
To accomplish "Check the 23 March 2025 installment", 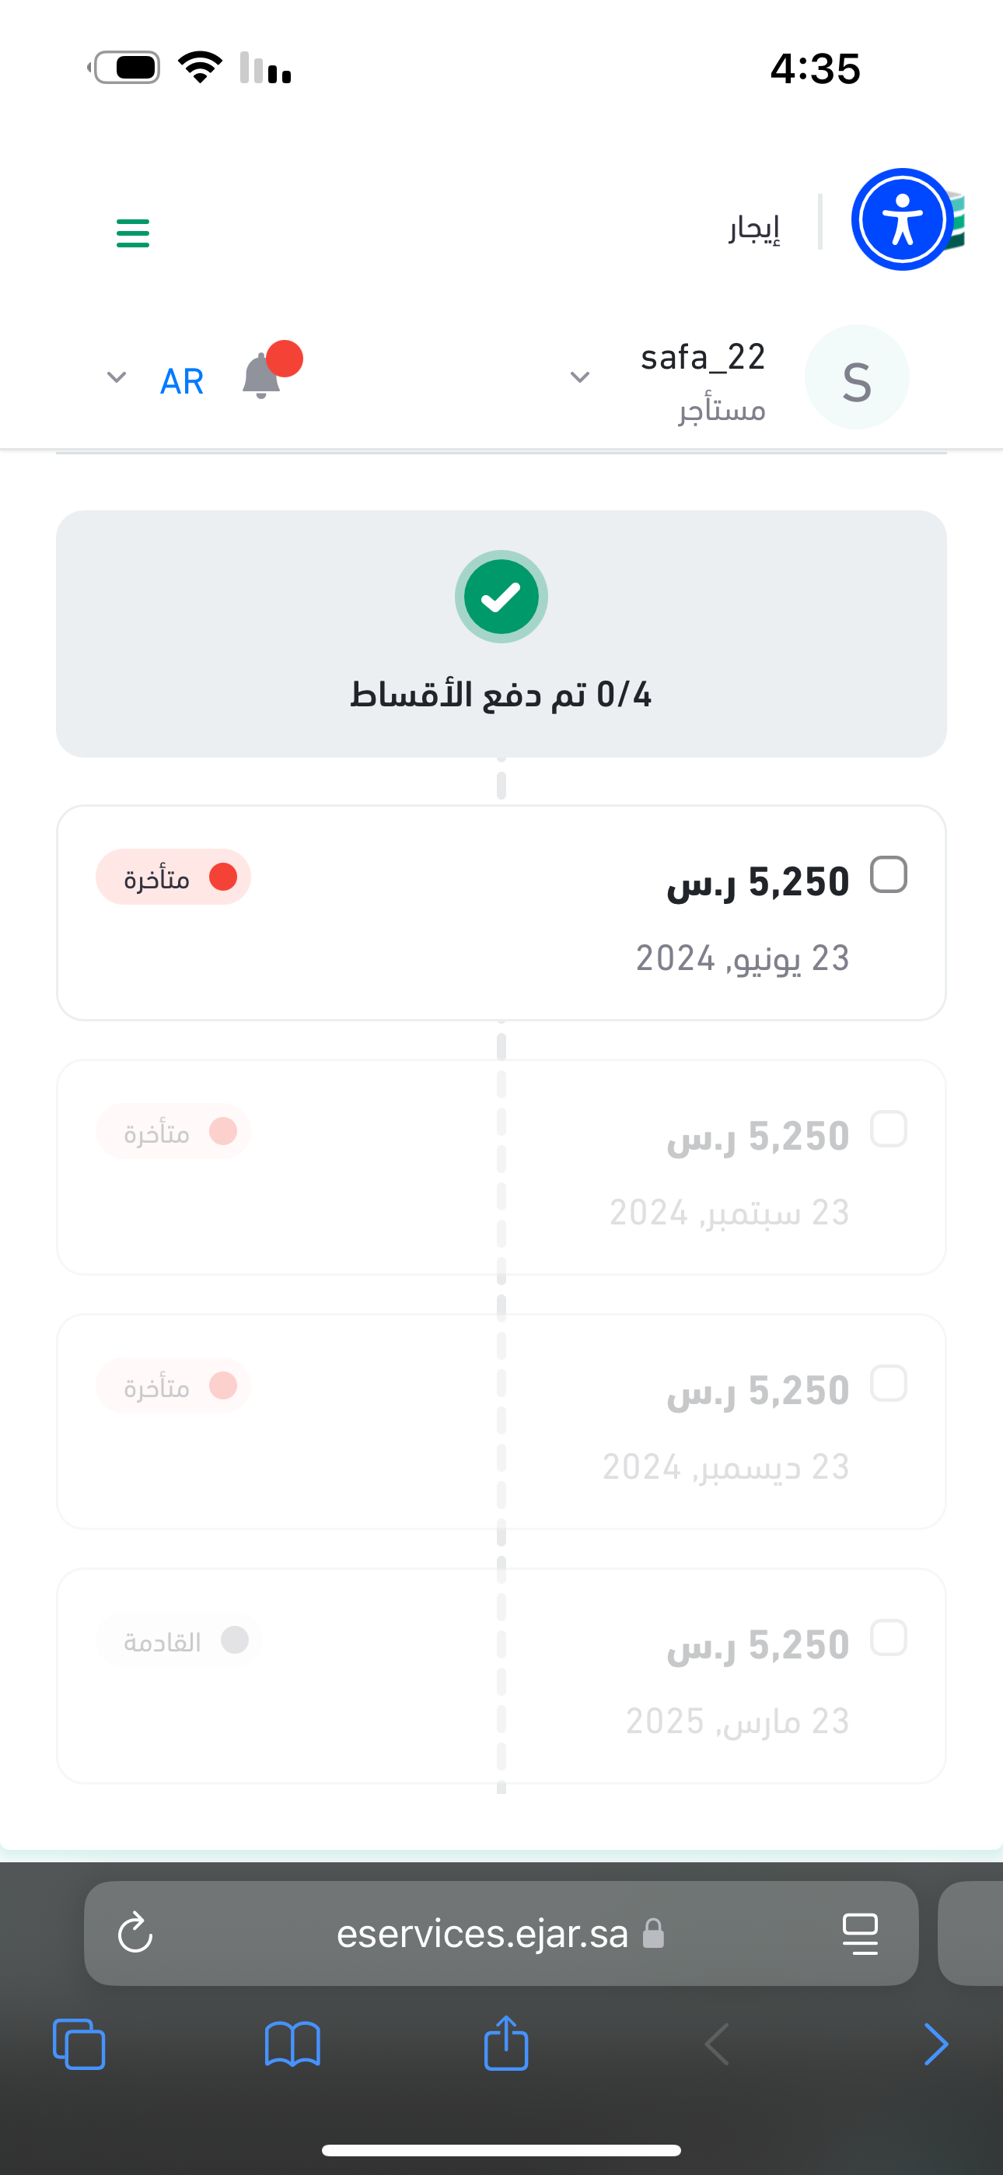I will tap(888, 1637).
